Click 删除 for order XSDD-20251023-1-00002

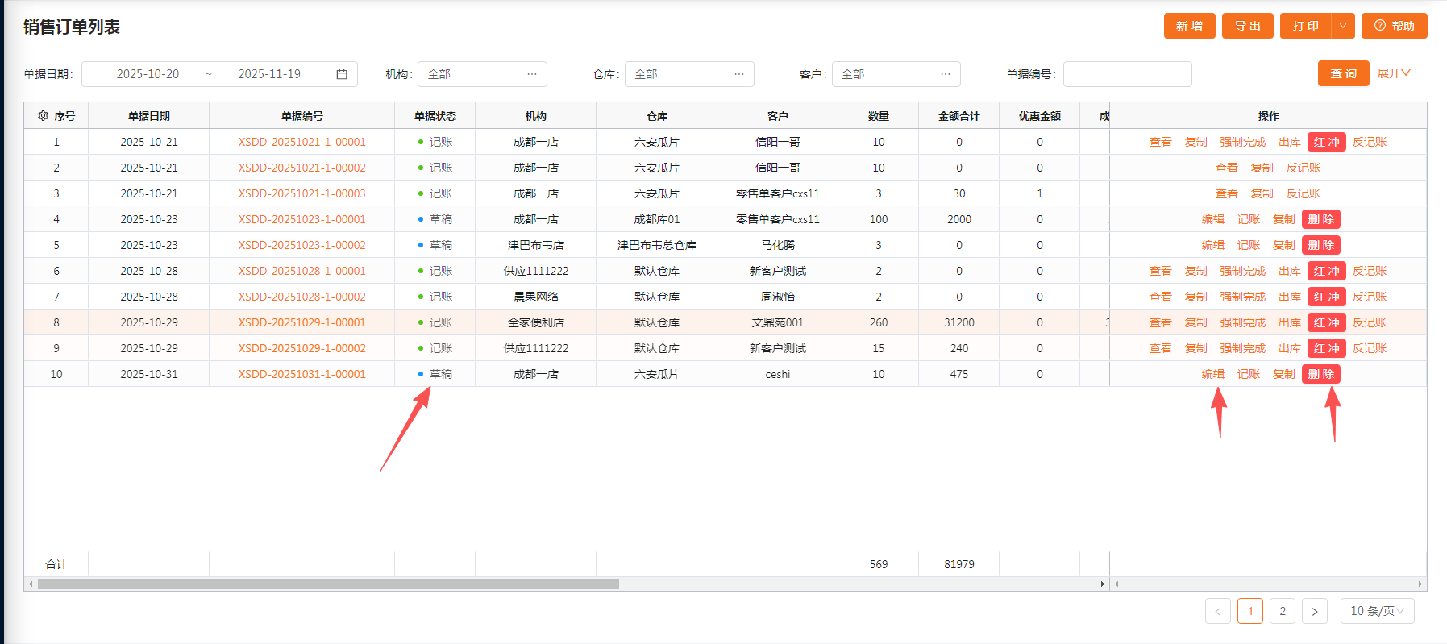click(1321, 245)
